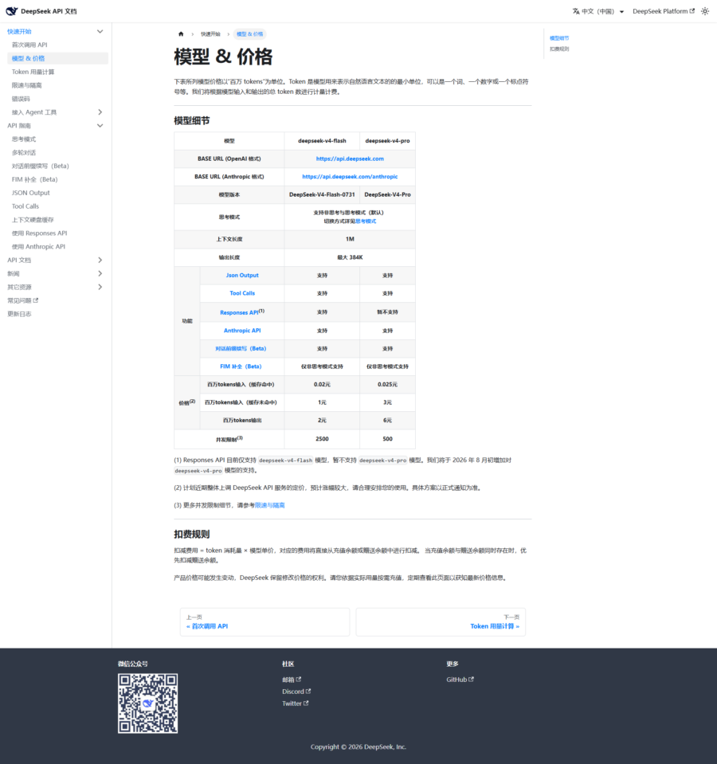This screenshot has width=717, height=764.
Task: Jump to 扣费规则 in page outline
Action: [559, 49]
